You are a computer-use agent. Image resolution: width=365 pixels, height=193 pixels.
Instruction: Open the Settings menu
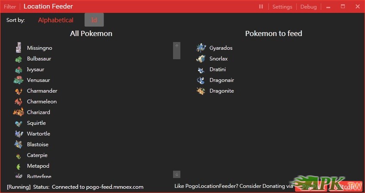coord(282,6)
